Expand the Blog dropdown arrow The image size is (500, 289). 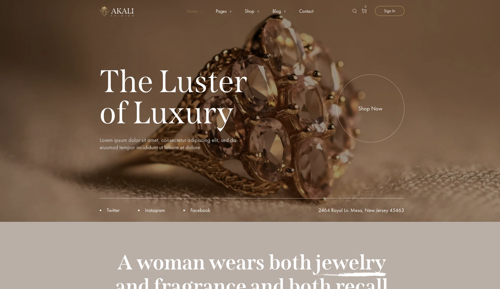coord(285,11)
